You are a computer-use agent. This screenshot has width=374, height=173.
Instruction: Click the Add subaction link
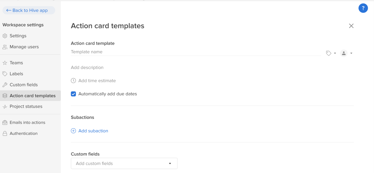coord(93,131)
